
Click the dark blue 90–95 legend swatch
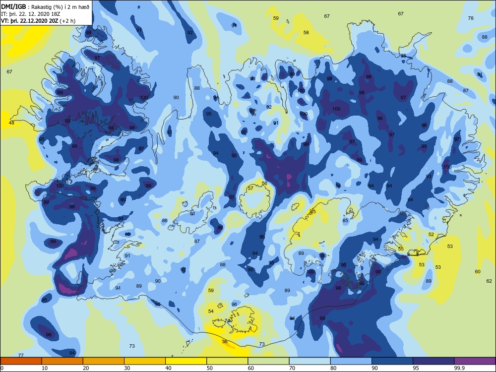coord(392,361)
